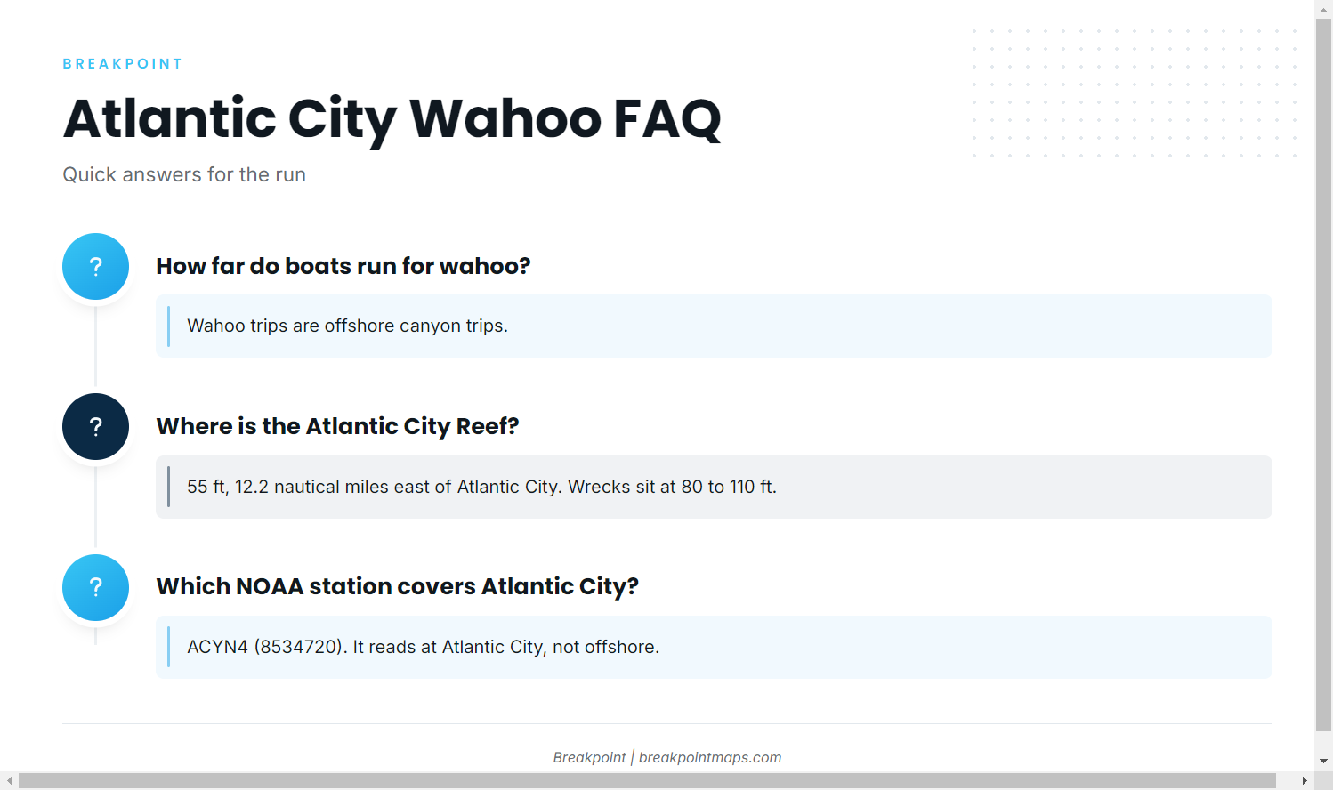1333x790 pixels.
Task: Click the vertical scrollbar down arrow
Action: pos(1323,762)
